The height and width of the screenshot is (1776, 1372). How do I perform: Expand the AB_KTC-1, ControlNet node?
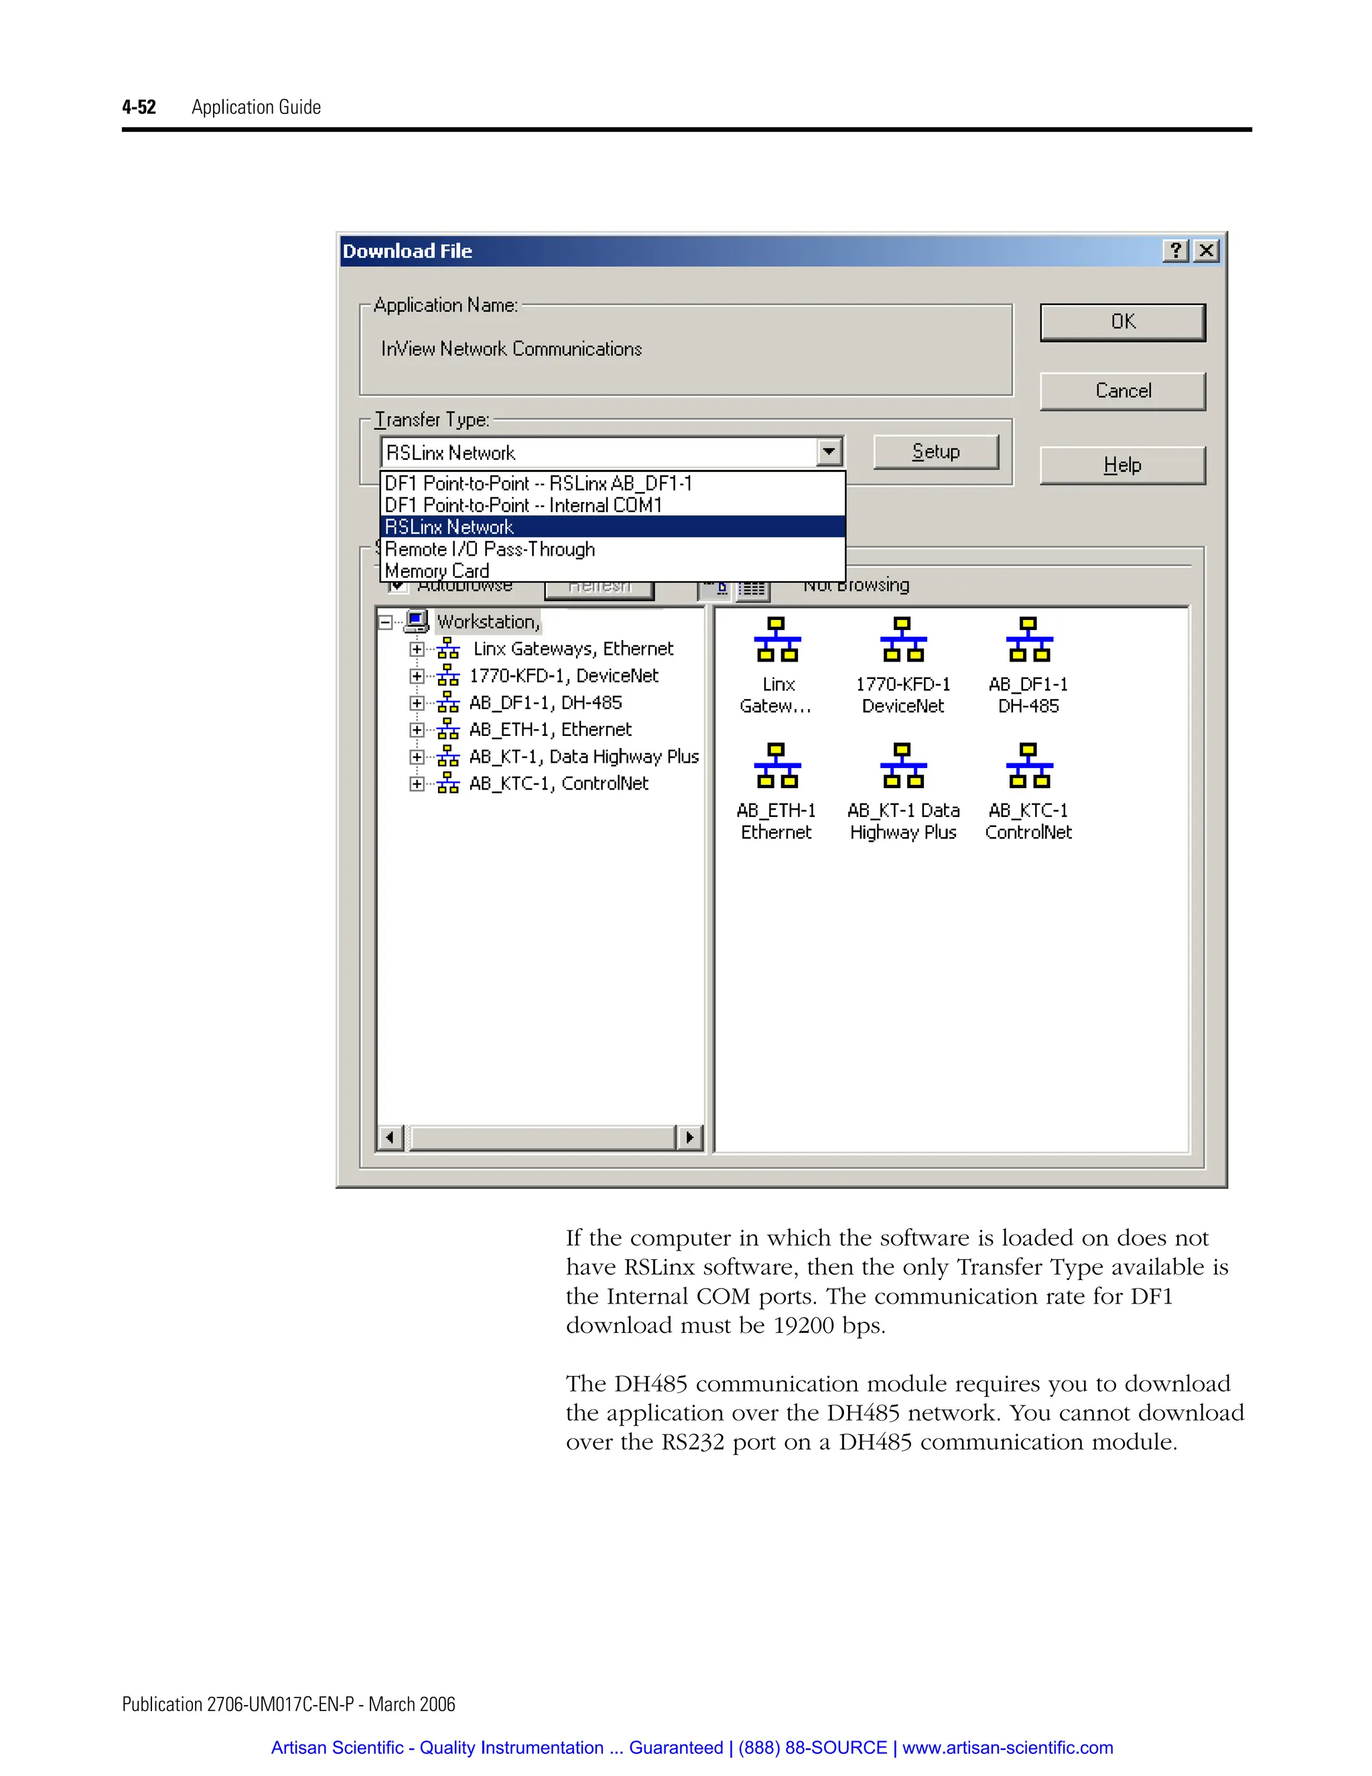click(x=416, y=784)
